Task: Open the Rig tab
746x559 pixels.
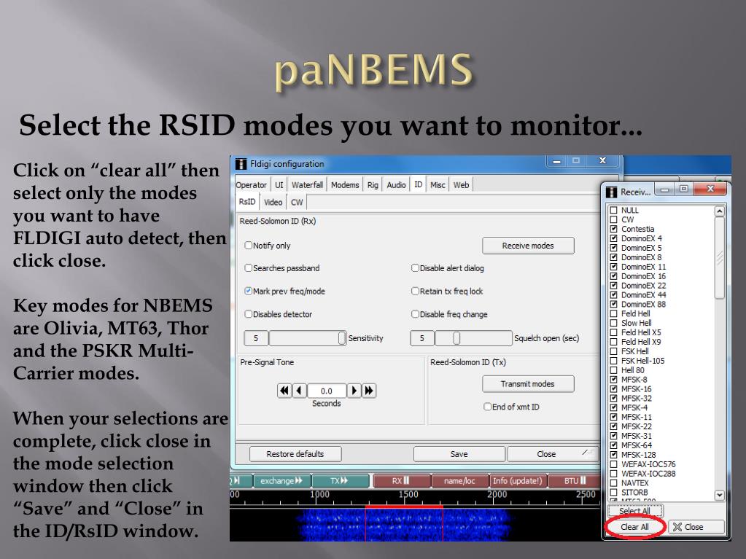Action: (373, 185)
